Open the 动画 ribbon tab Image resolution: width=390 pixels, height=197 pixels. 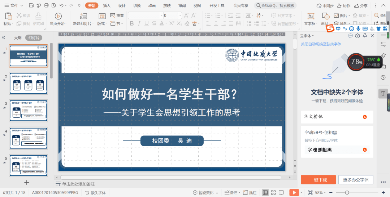point(152,5)
